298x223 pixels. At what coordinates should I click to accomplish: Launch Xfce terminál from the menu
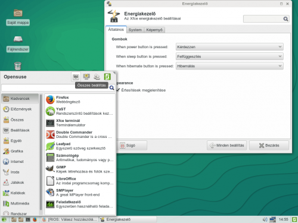coord(80,123)
